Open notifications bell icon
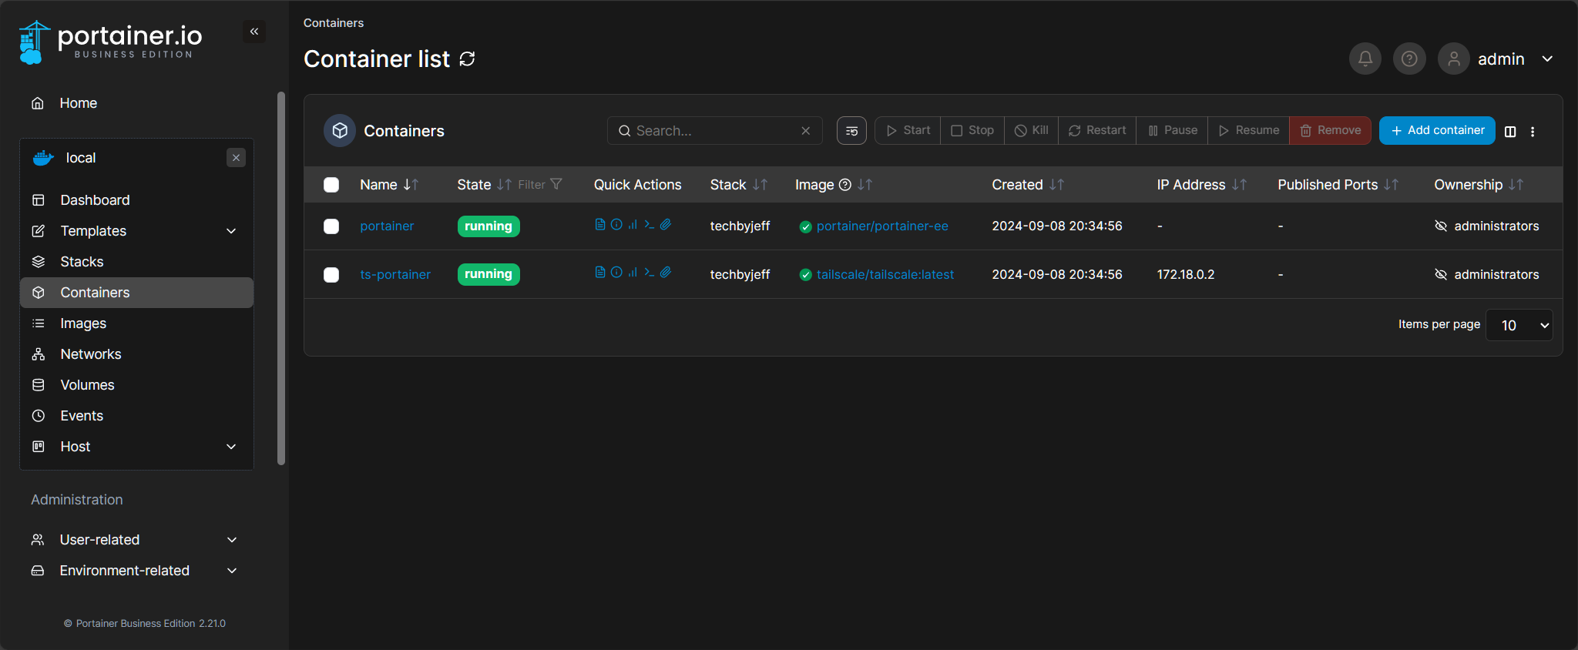 [1365, 59]
